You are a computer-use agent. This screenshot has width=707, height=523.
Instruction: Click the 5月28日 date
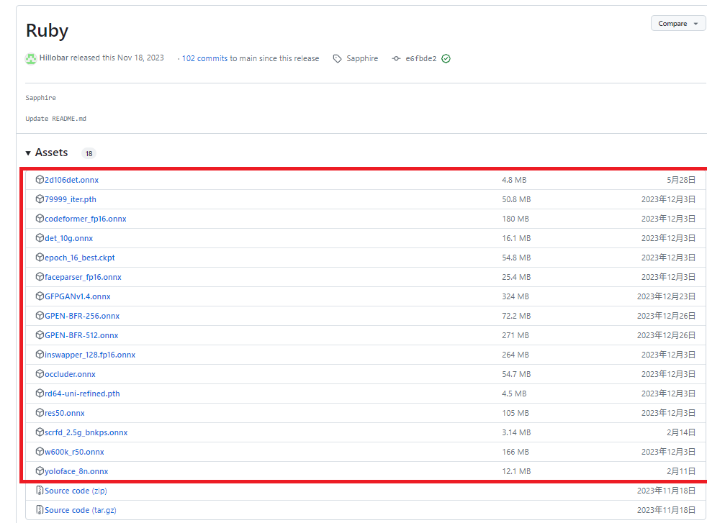681,180
